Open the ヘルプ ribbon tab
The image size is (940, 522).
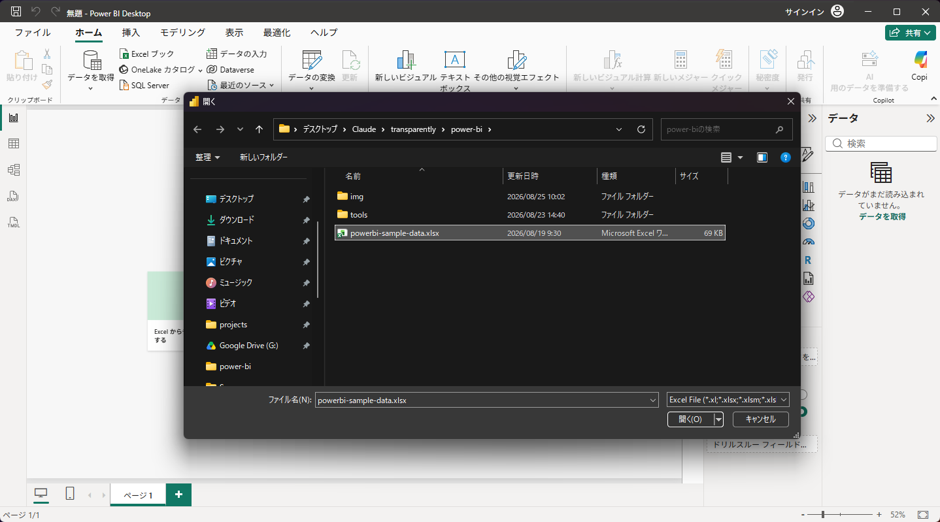pos(324,33)
